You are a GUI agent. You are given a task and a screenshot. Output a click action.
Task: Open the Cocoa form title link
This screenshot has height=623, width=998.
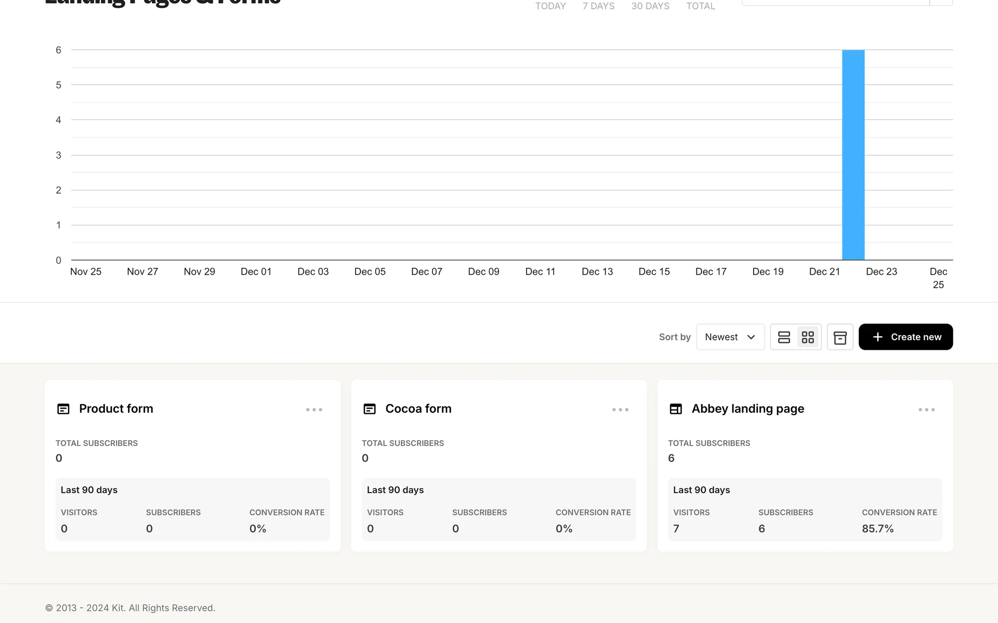tap(418, 409)
